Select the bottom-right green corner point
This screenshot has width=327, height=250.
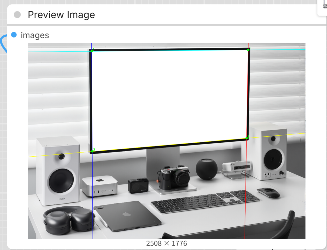coord(247,138)
